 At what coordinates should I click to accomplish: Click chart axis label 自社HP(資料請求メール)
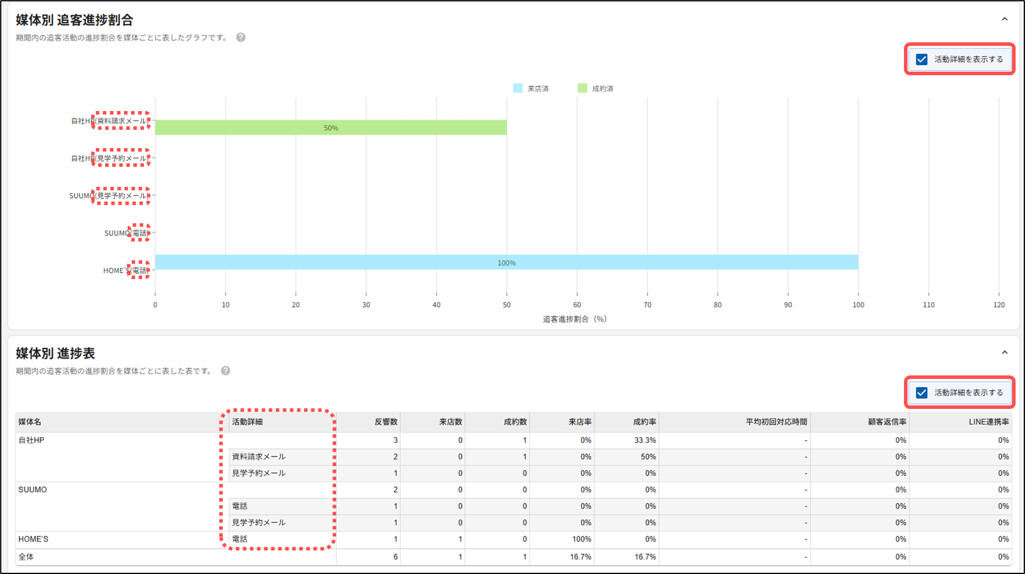coord(109,121)
